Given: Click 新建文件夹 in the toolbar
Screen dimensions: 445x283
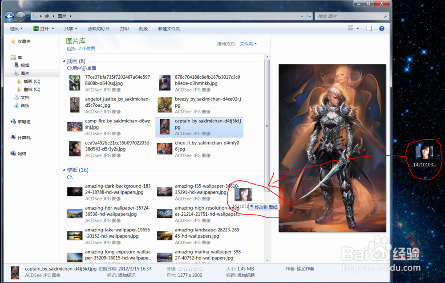Looking at the screenshot, I should pos(169,28).
